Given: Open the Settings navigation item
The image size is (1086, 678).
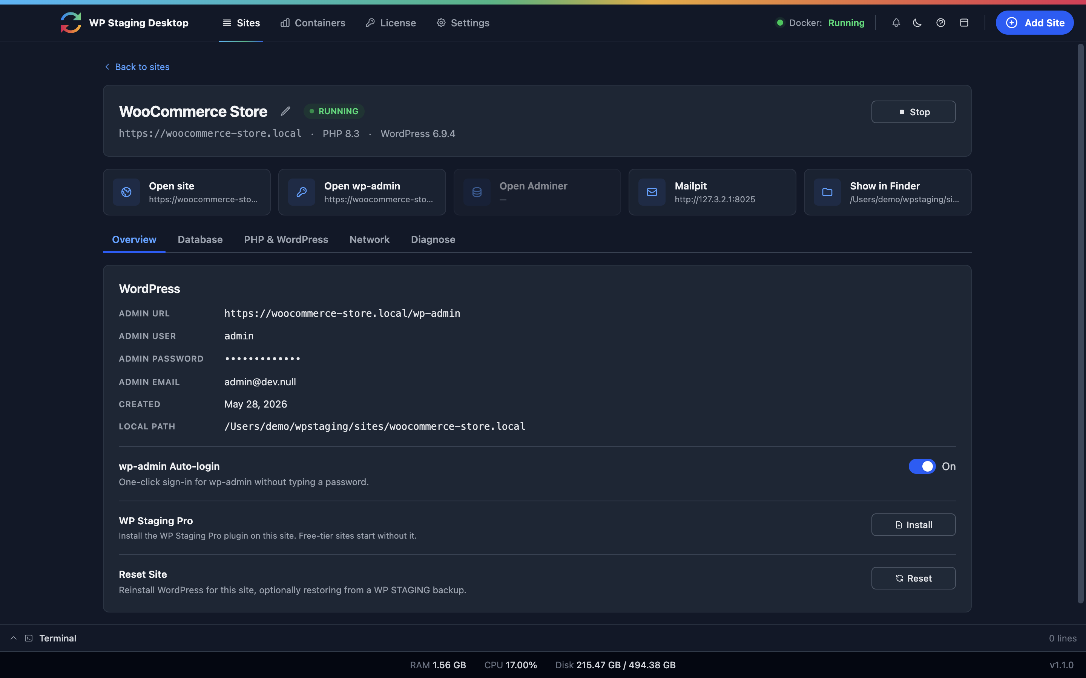Looking at the screenshot, I should [x=463, y=23].
